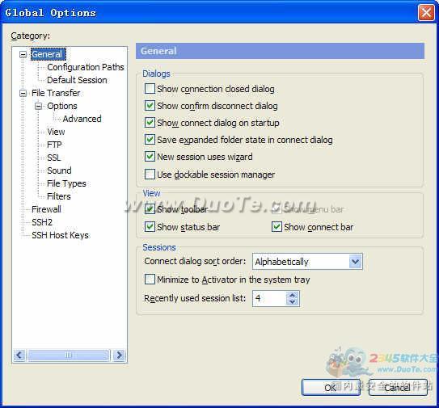Close the Global Options dialog
Screen dimensions: 439x408
coord(426,13)
